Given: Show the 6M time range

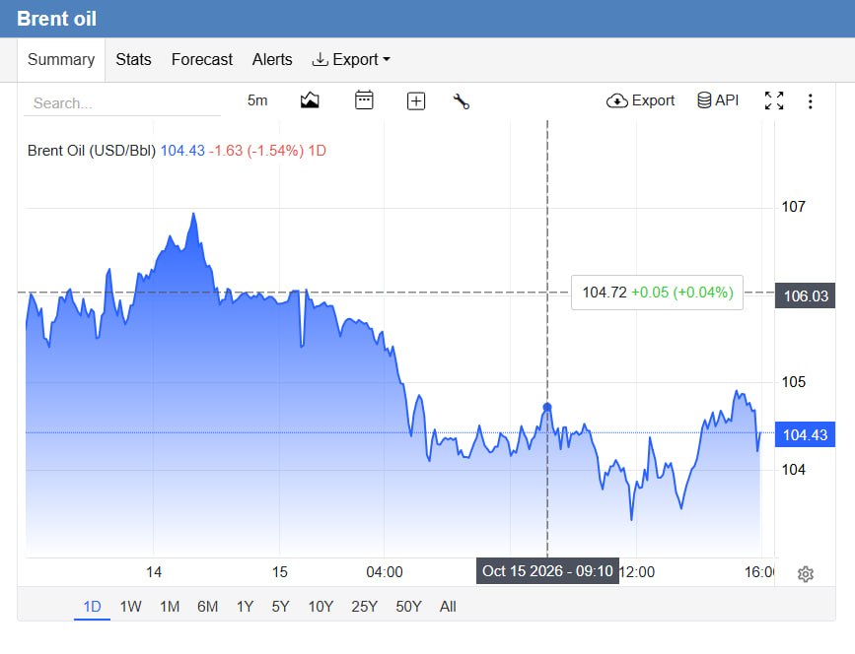Looking at the screenshot, I should tap(208, 607).
